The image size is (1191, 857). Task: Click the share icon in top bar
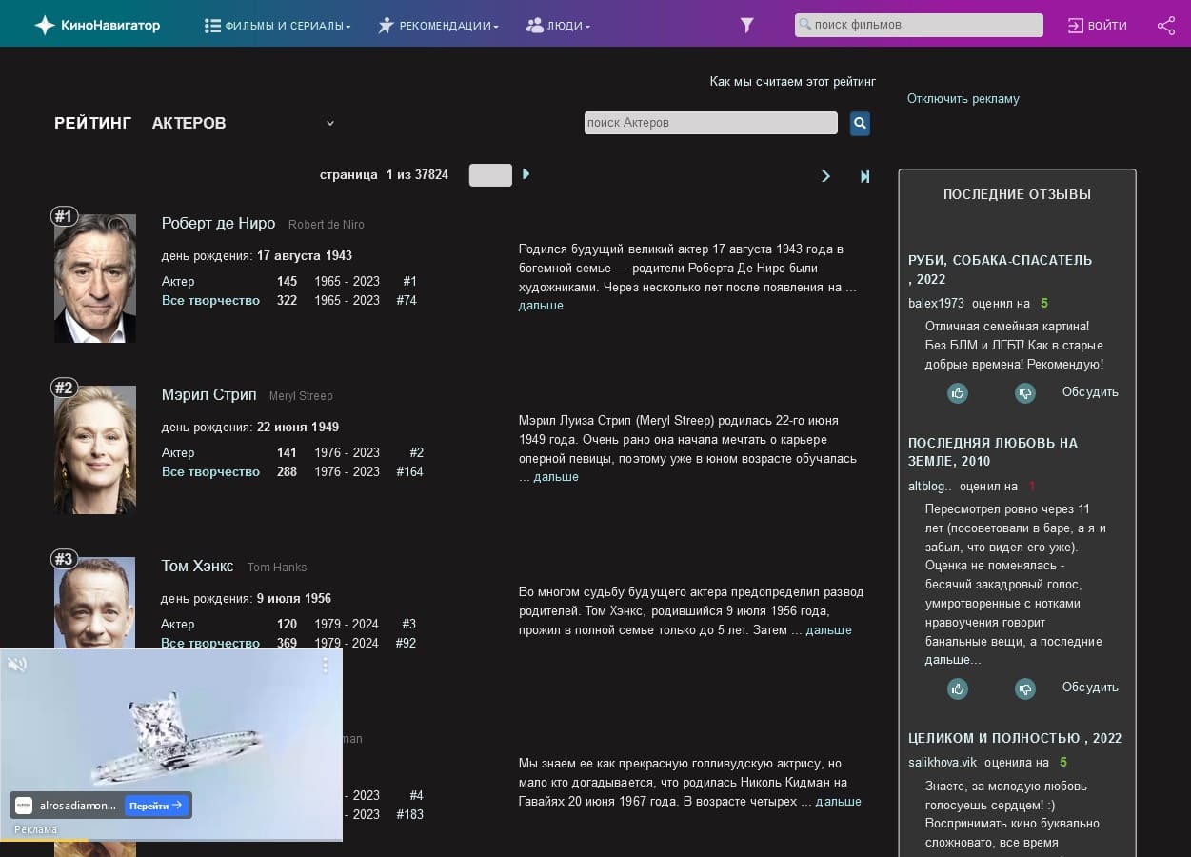click(1166, 26)
